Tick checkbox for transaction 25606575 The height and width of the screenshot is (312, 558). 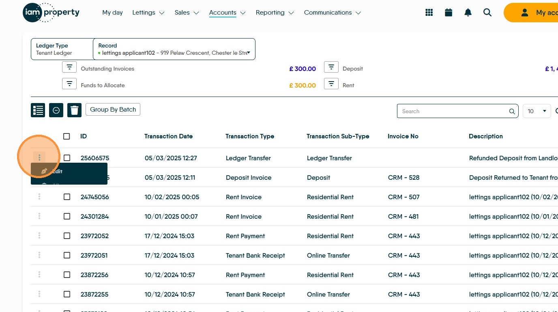(x=67, y=158)
